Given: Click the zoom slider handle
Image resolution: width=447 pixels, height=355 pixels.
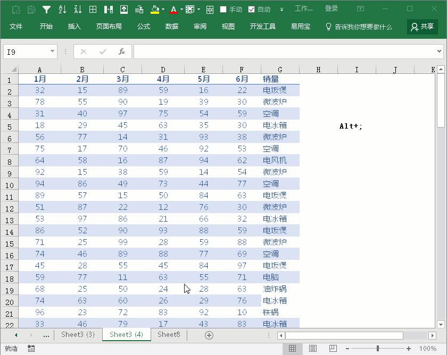Looking at the screenshot, I should pos(378,349).
